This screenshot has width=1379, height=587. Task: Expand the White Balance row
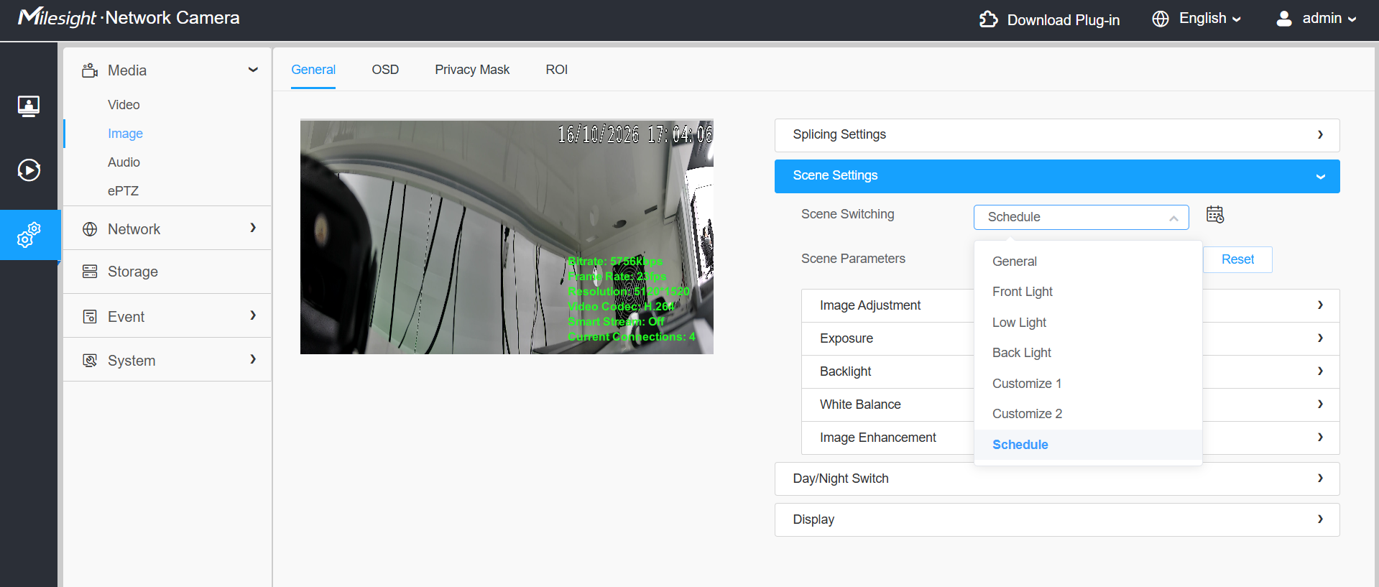(1070, 405)
